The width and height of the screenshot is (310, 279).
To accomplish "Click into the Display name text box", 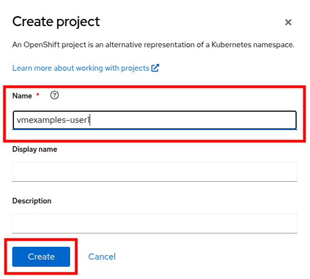I will pyautogui.click(x=155, y=172).
